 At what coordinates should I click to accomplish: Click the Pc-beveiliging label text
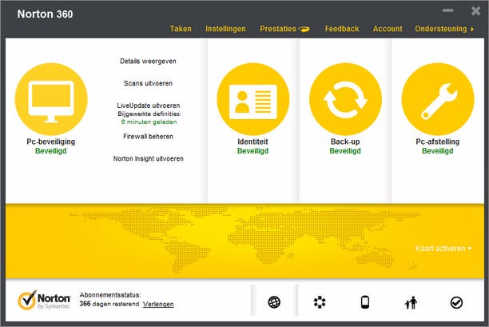pyautogui.click(x=51, y=142)
